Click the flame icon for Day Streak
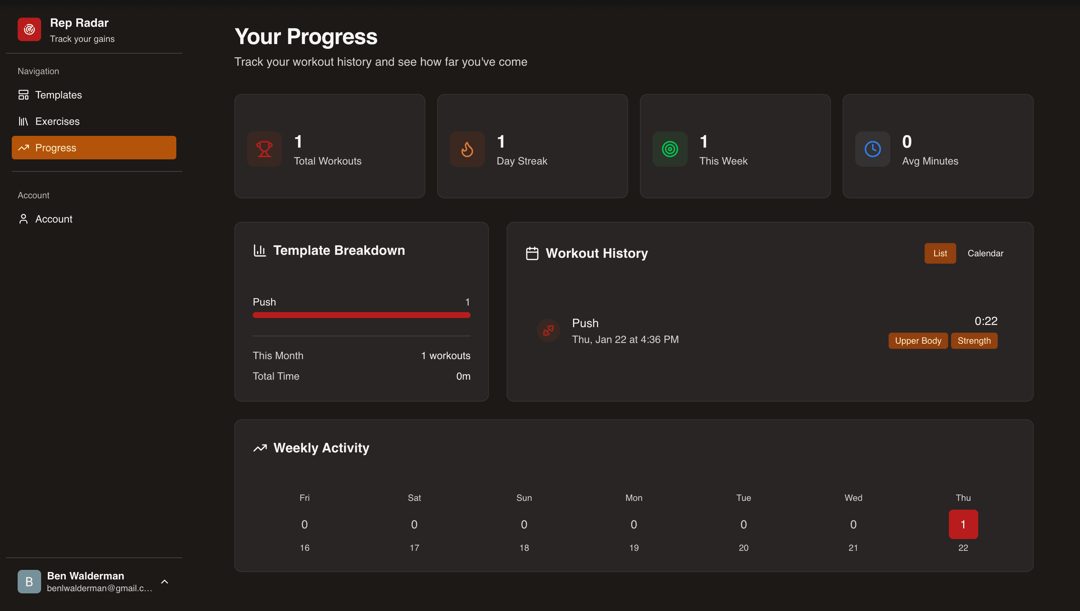 click(467, 149)
